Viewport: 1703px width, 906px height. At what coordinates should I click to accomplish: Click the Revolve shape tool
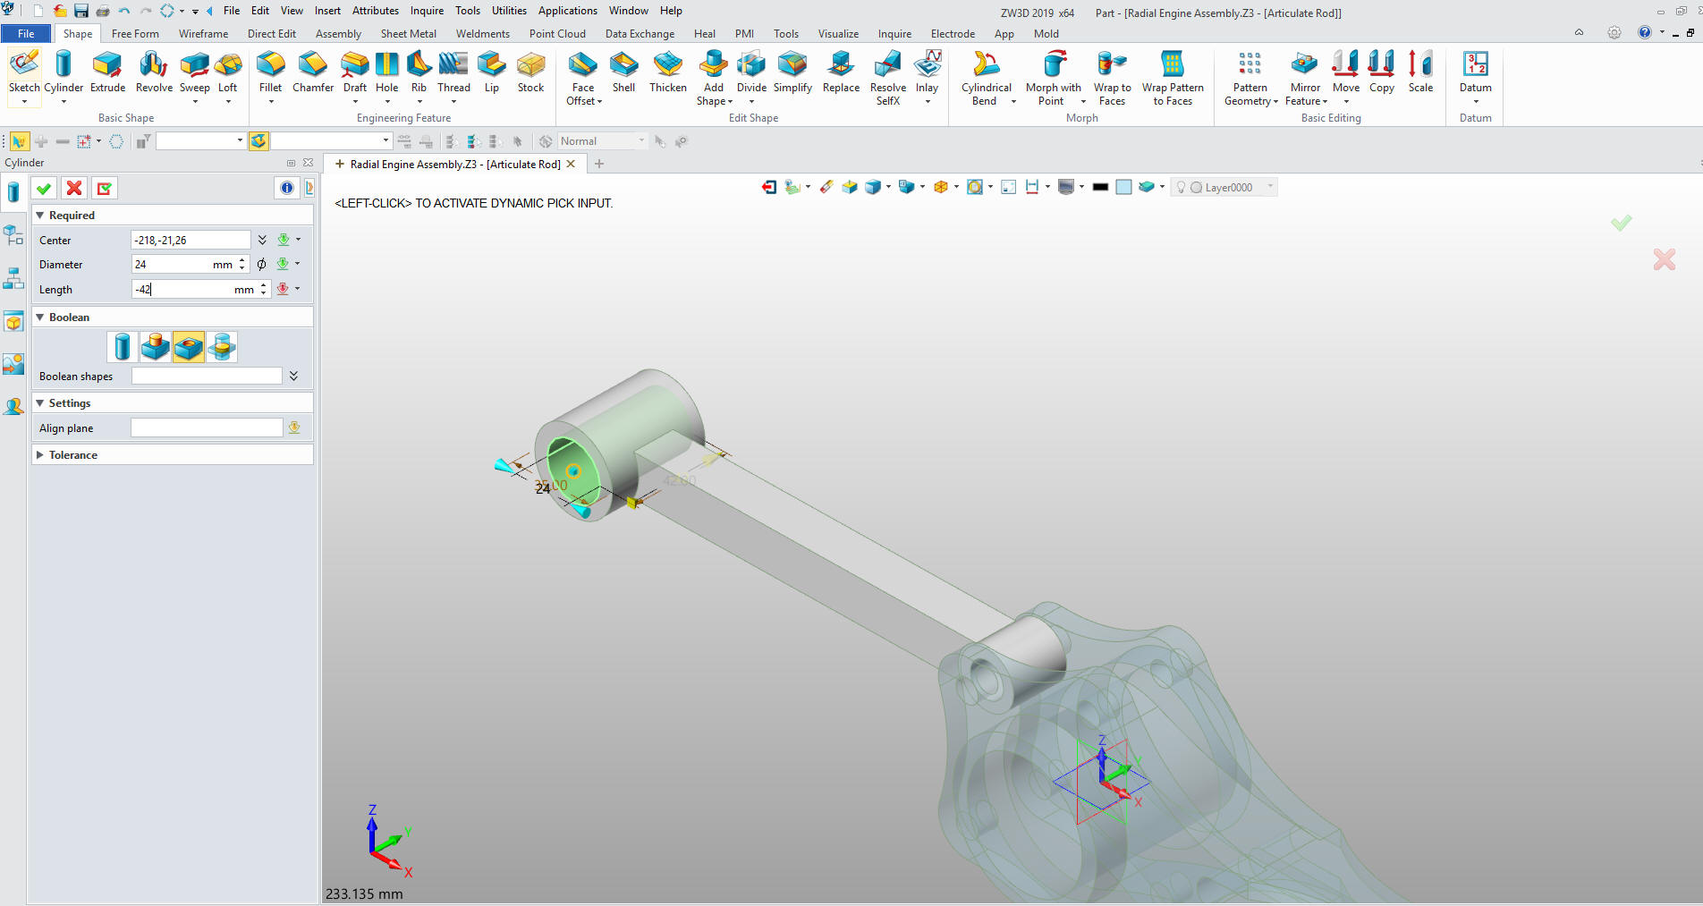click(154, 72)
